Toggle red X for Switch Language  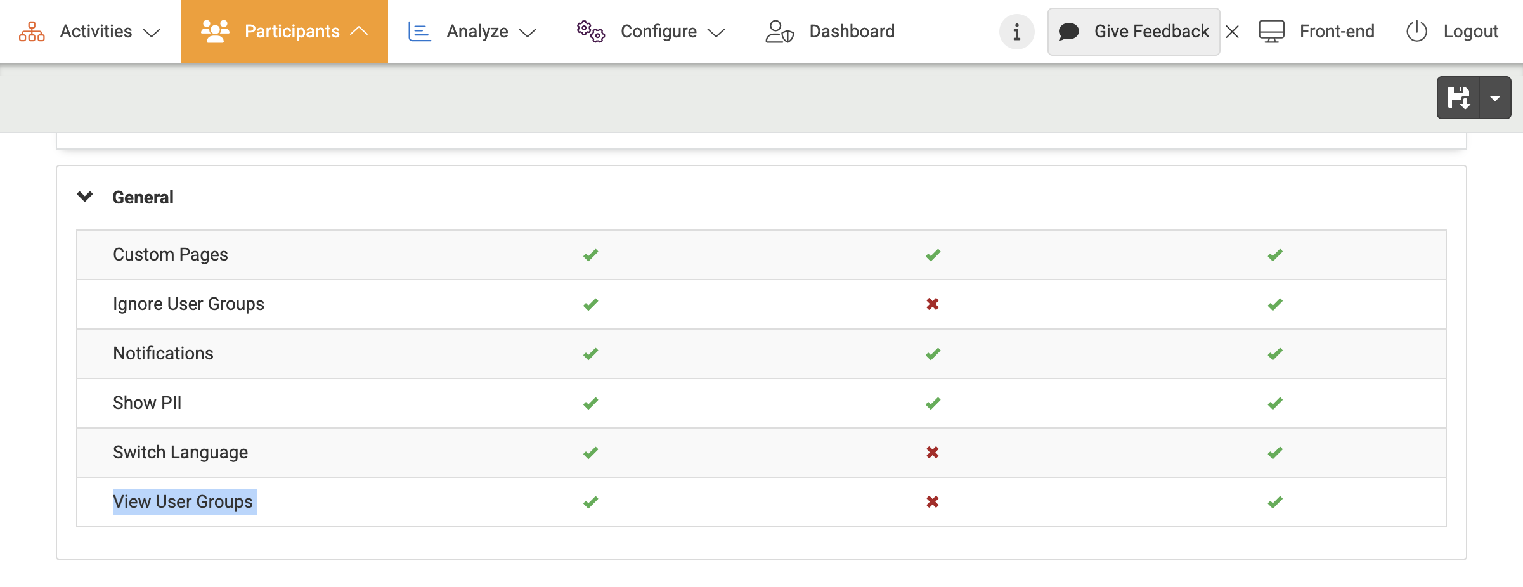pyautogui.click(x=932, y=453)
